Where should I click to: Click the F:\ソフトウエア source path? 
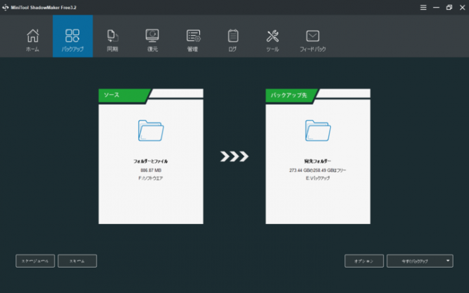pyautogui.click(x=151, y=178)
